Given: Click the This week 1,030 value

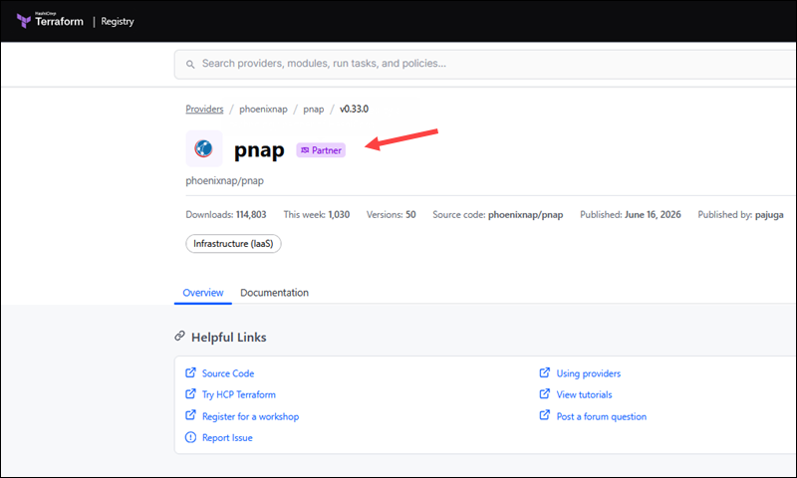Looking at the screenshot, I should [x=339, y=214].
